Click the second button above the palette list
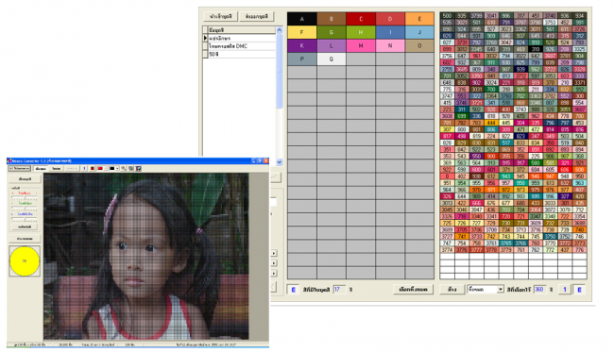Screen dimensions: 614x353 [x=257, y=16]
